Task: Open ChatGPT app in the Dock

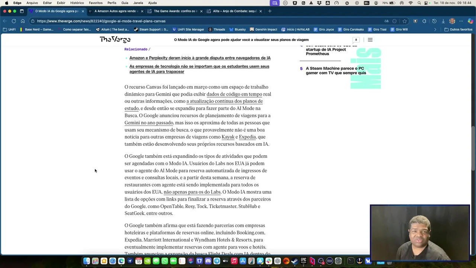Action: point(277,261)
